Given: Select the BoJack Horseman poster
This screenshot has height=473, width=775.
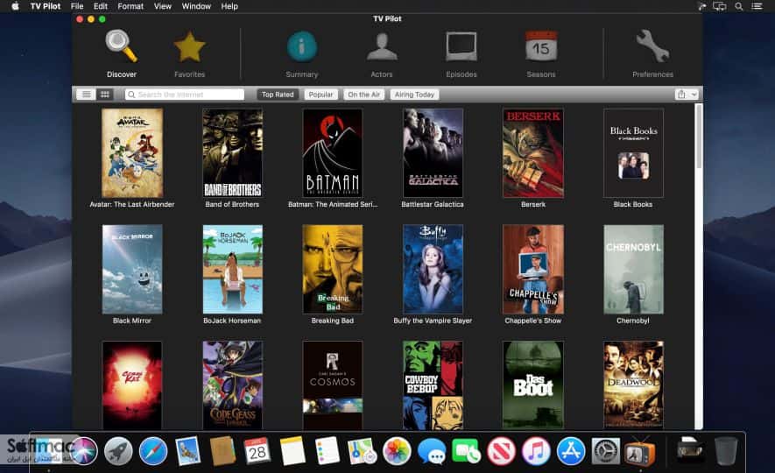Looking at the screenshot, I should click(232, 270).
